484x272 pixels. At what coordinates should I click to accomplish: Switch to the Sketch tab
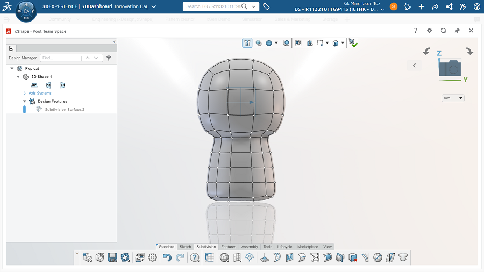[x=185, y=247]
